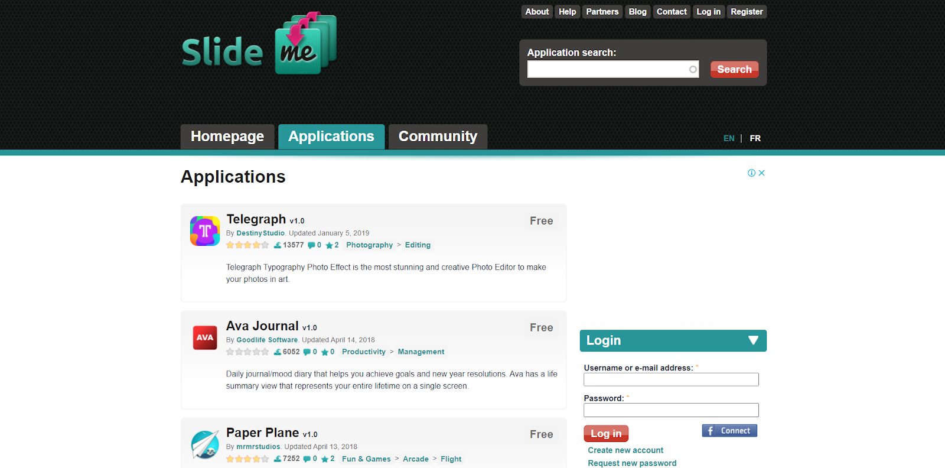This screenshot has width=945, height=468.
Task: Click the Telegraph comments bubble icon
Action: tap(311, 245)
